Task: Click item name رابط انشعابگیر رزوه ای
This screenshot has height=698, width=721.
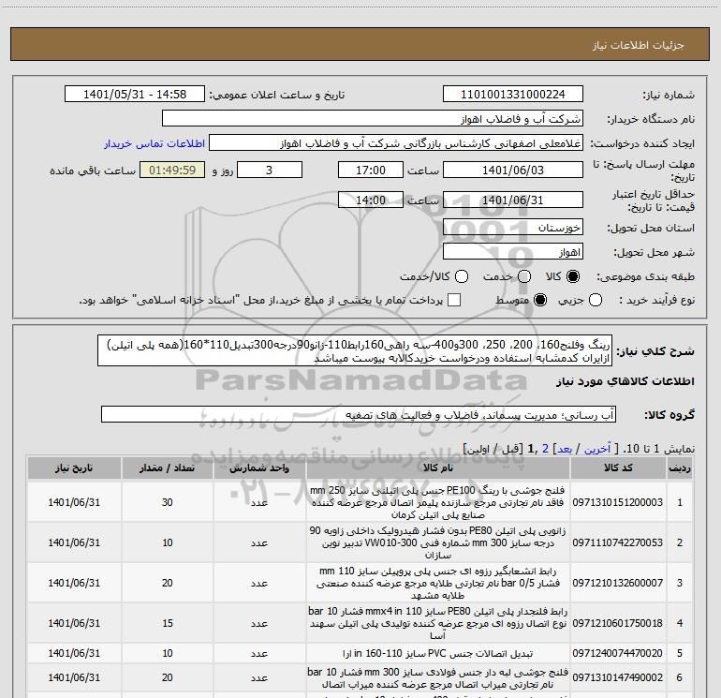Action: coord(438,583)
